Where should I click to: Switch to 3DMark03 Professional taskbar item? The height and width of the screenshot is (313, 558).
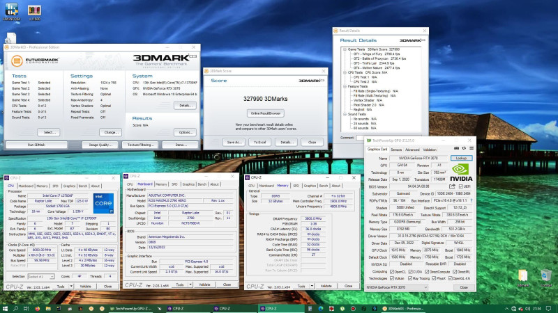[403, 309]
